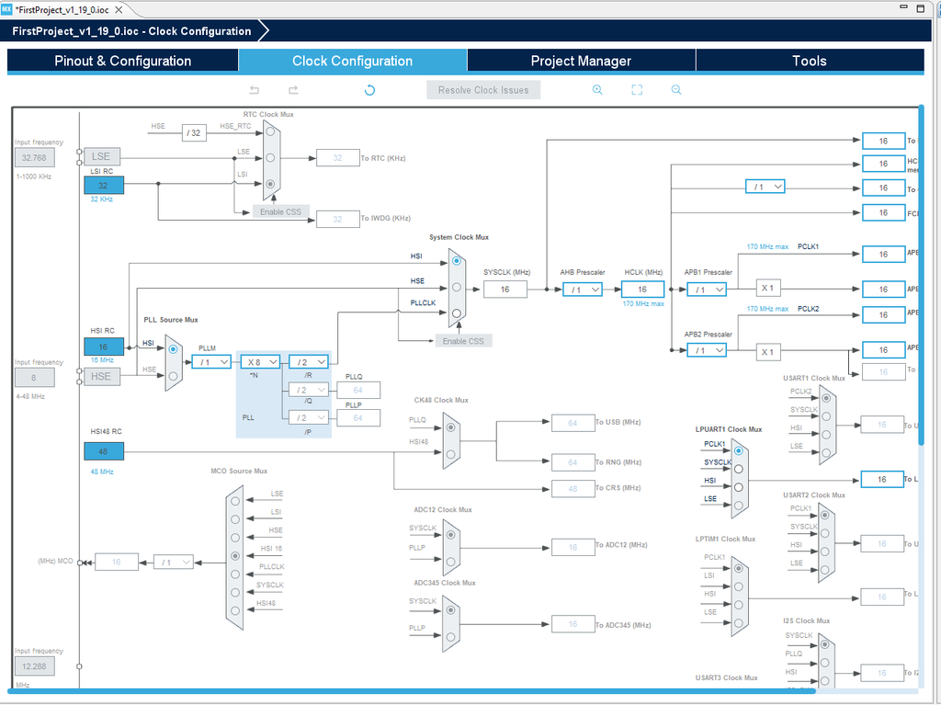The width and height of the screenshot is (941, 705).
Task: Select PLLCLK in the System Clock Mux
Action: click(457, 313)
